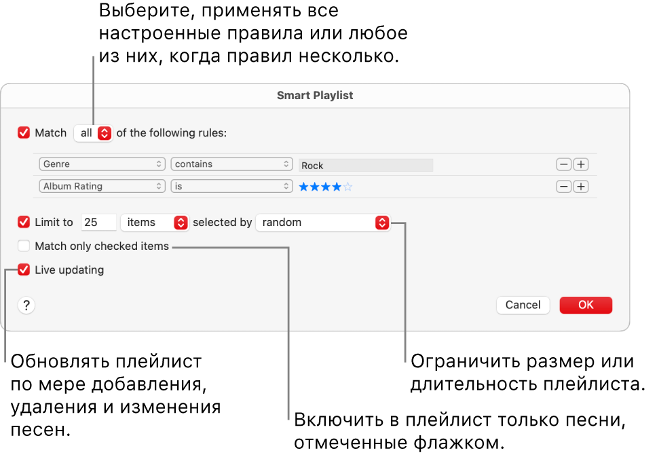Remove the Album Rating rule
Screen dimensions: 659x457
tap(563, 187)
